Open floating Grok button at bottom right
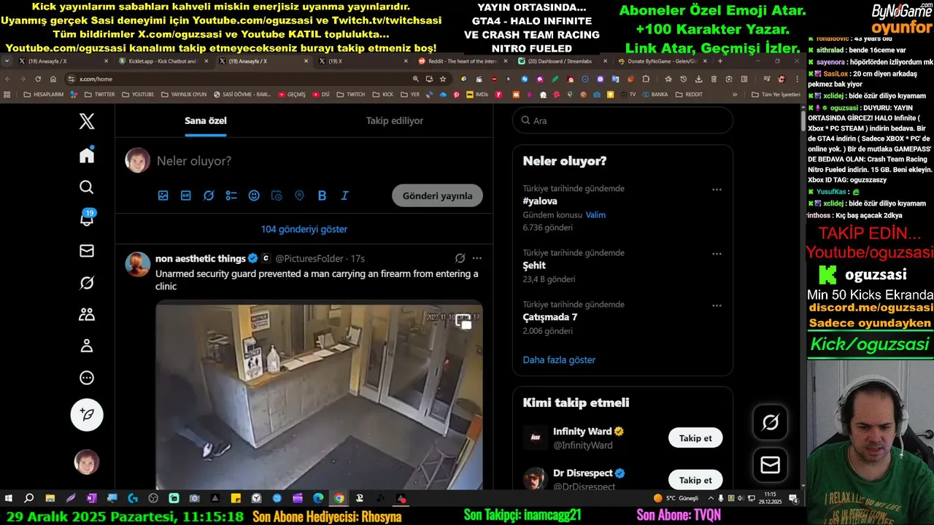Image resolution: width=934 pixels, height=525 pixels. pos(771,422)
